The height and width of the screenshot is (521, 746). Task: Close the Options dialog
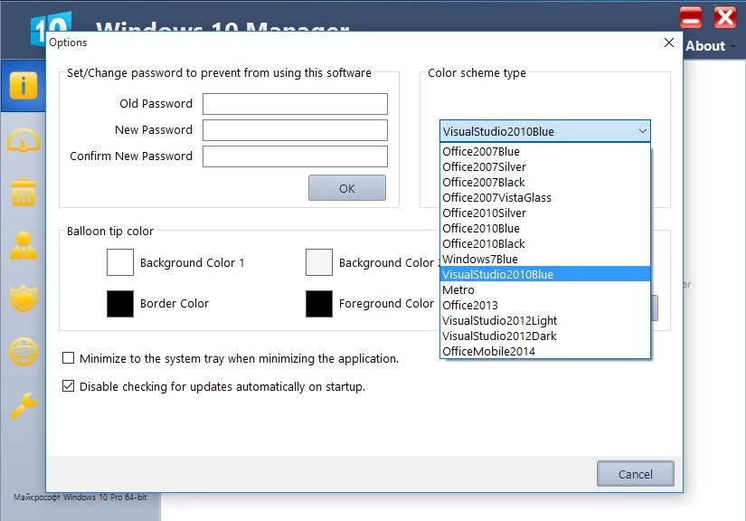point(668,43)
